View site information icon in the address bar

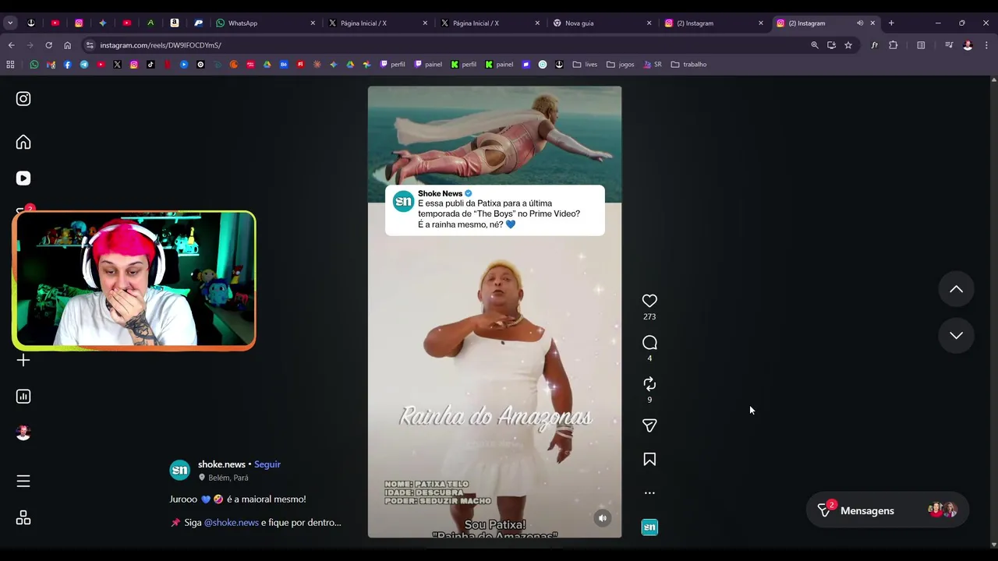click(x=90, y=45)
